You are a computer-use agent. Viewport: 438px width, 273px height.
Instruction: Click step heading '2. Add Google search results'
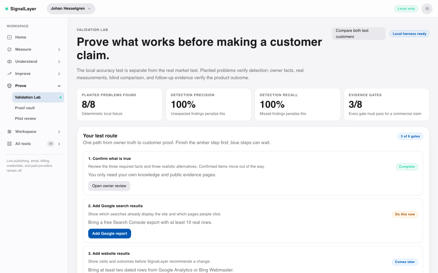[x=115, y=206]
